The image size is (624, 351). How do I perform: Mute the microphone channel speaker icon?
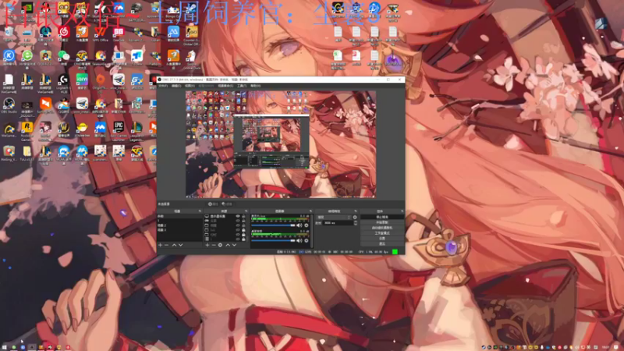coord(299,225)
